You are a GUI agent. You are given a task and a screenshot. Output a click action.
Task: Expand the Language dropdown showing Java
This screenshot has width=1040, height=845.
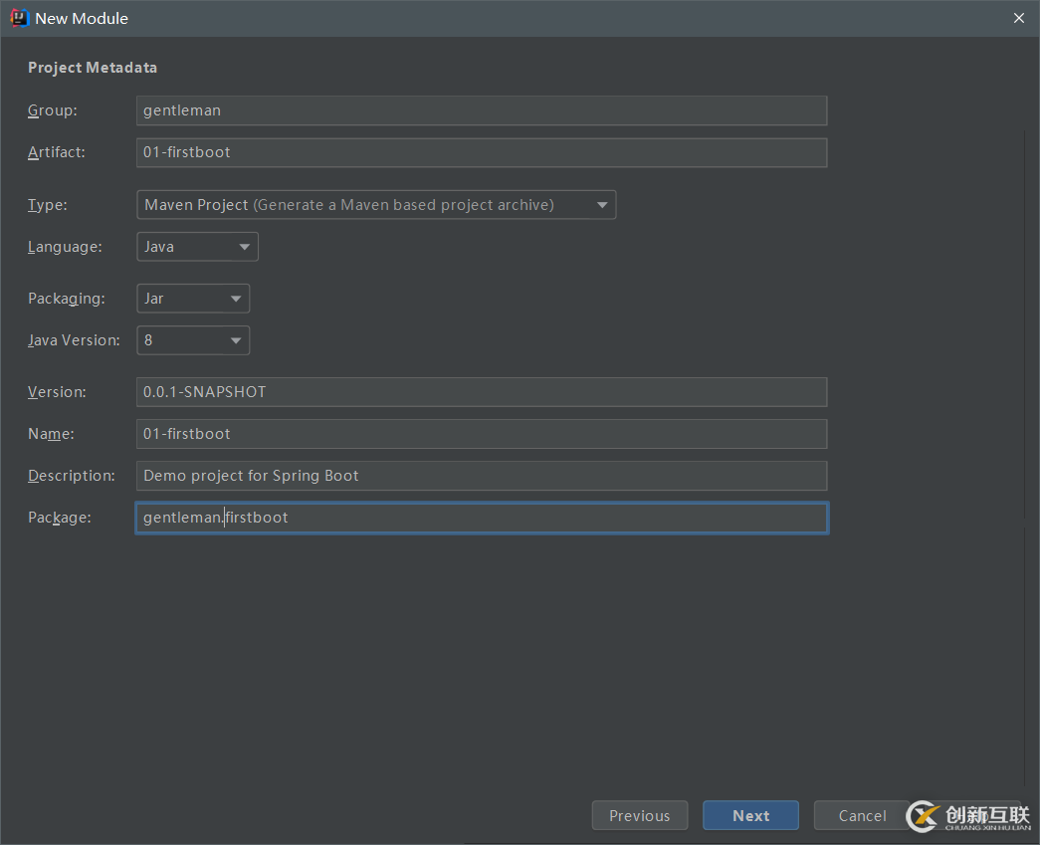197,247
